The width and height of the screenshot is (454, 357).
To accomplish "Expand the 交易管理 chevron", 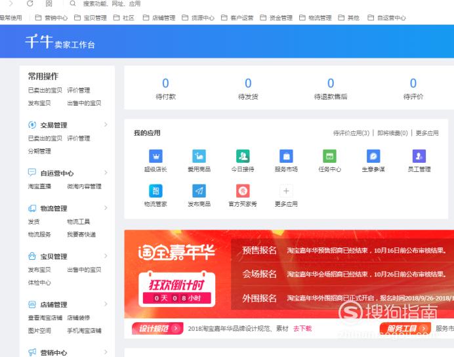I will point(106,125).
